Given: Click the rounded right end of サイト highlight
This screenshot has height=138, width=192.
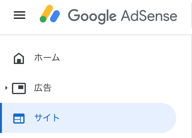Looking at the screenshot, I should 170,118.
